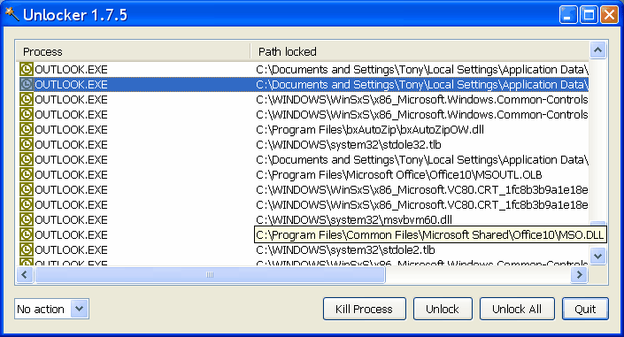Click the Quit button

(x=585, y=309)
